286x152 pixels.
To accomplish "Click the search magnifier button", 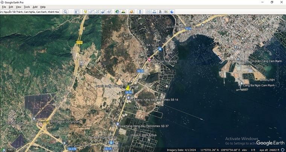I will click(65, 12).
